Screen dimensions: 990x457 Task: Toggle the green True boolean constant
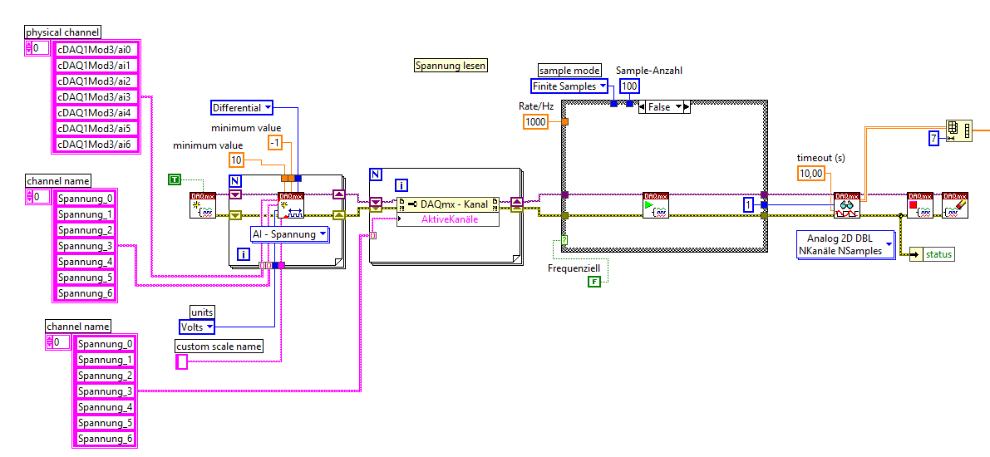click(x=175, y=180)
